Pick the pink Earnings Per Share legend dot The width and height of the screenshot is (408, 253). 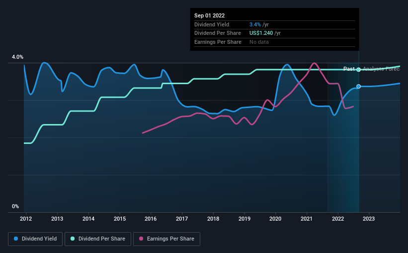pos(141,239)
